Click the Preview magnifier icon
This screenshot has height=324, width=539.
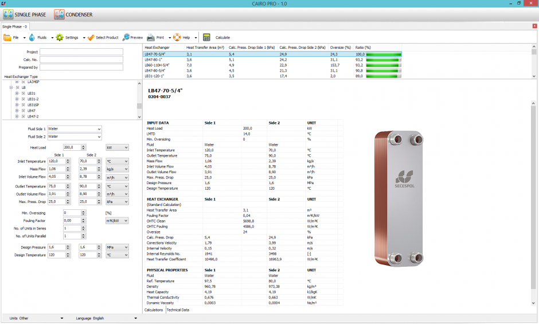(126, 37)
